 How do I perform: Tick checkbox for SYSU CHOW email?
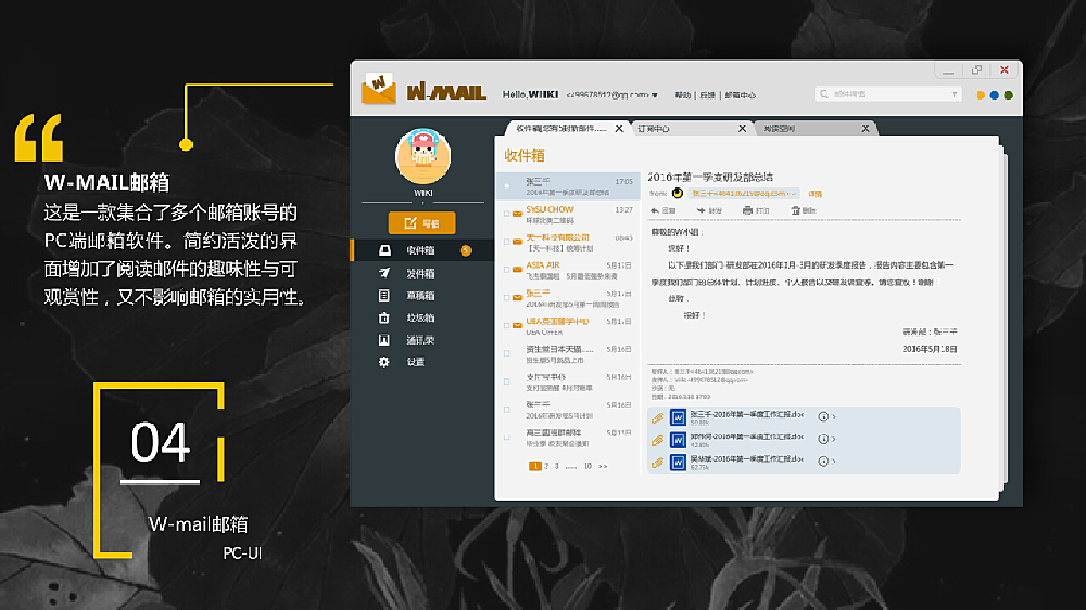point(507,213)
